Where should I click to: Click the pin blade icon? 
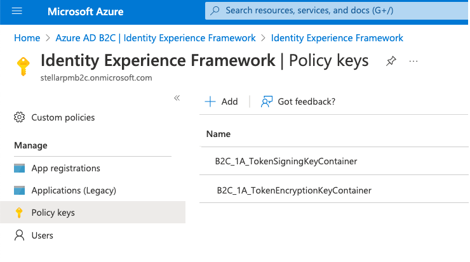pos(391,61)
